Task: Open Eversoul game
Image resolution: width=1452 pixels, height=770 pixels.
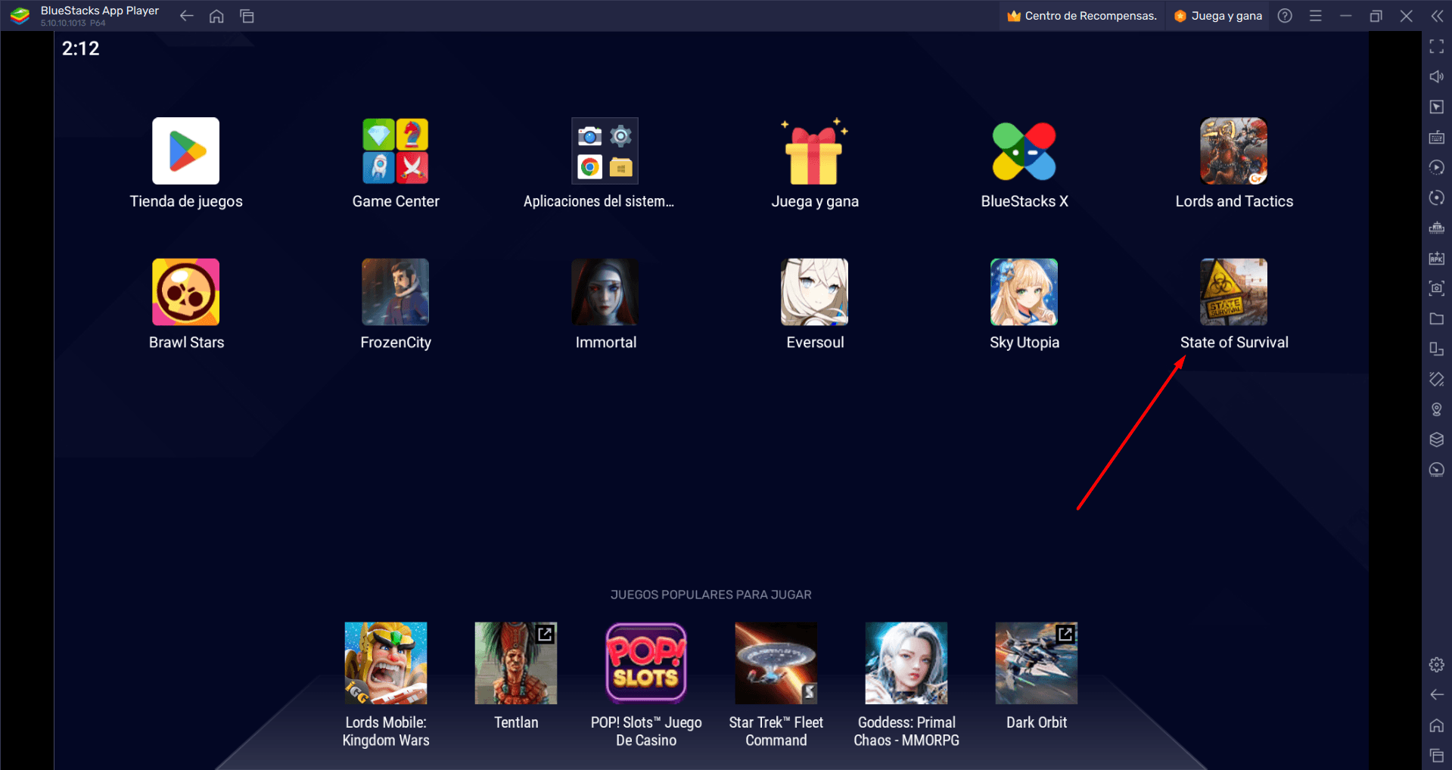Action: 814,292
